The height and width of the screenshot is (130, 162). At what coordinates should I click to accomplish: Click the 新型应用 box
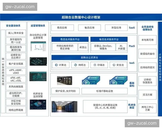point(116,28)
